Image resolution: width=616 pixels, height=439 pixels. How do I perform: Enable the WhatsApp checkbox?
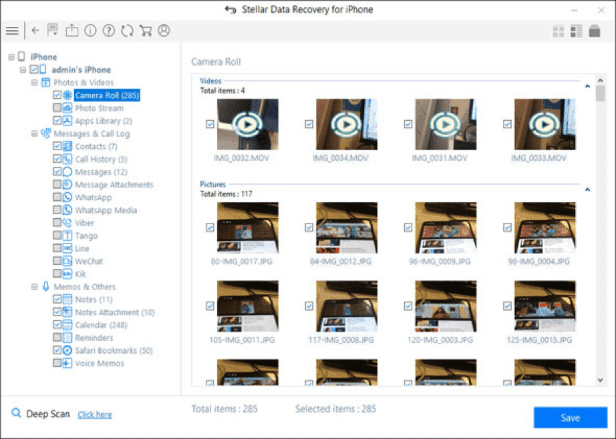57,197
